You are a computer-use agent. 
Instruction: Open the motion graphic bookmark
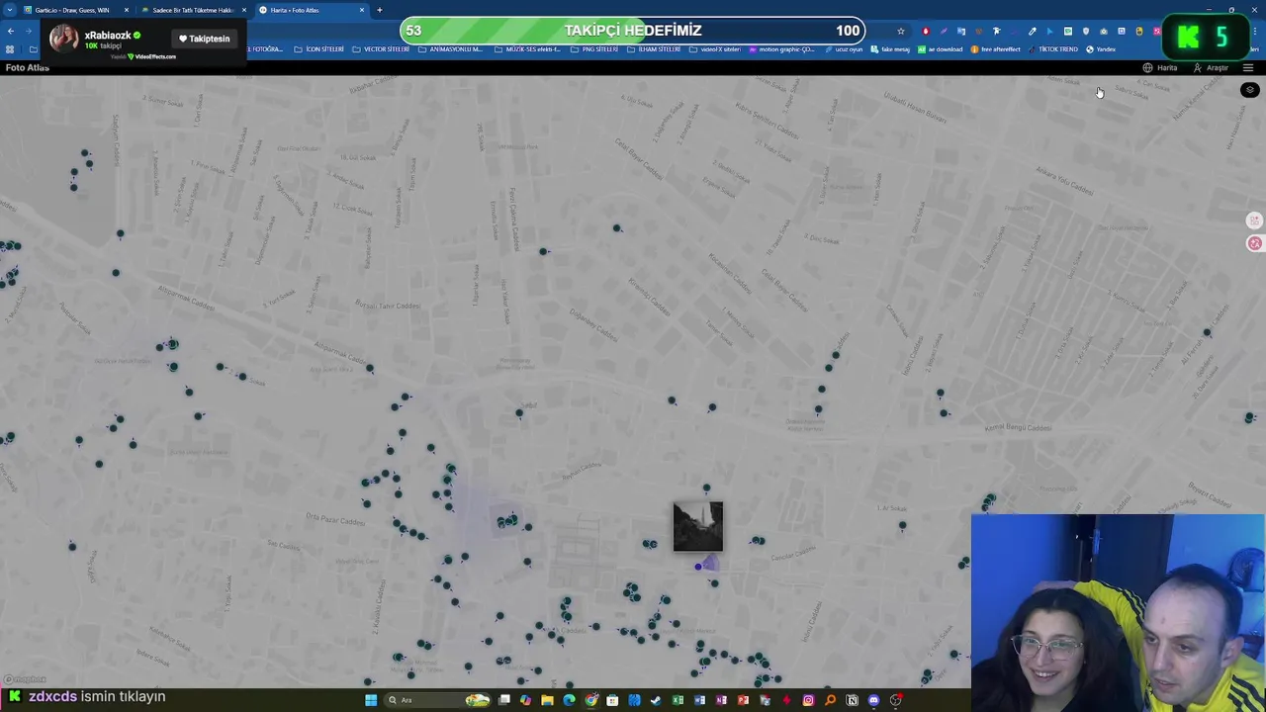click(782, 49)
